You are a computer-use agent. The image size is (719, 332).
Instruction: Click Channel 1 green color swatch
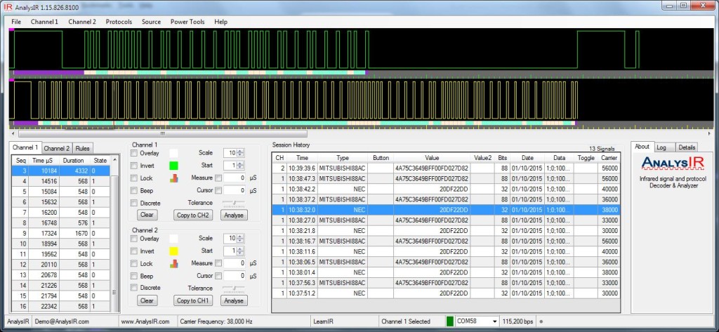click(x=174, y=166)
